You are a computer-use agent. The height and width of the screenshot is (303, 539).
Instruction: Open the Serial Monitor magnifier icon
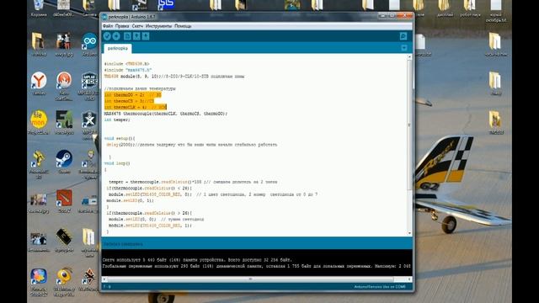pos(403,36)
